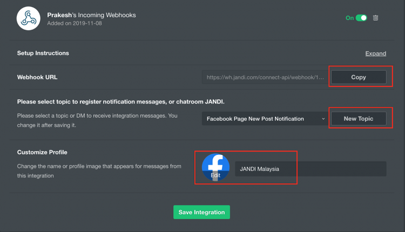Save changes with the Save Integration button
Screen dimensions: 405x232
coord(201,212)
